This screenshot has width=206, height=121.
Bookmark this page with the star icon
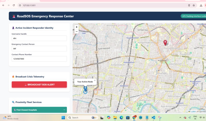point(194,5)
